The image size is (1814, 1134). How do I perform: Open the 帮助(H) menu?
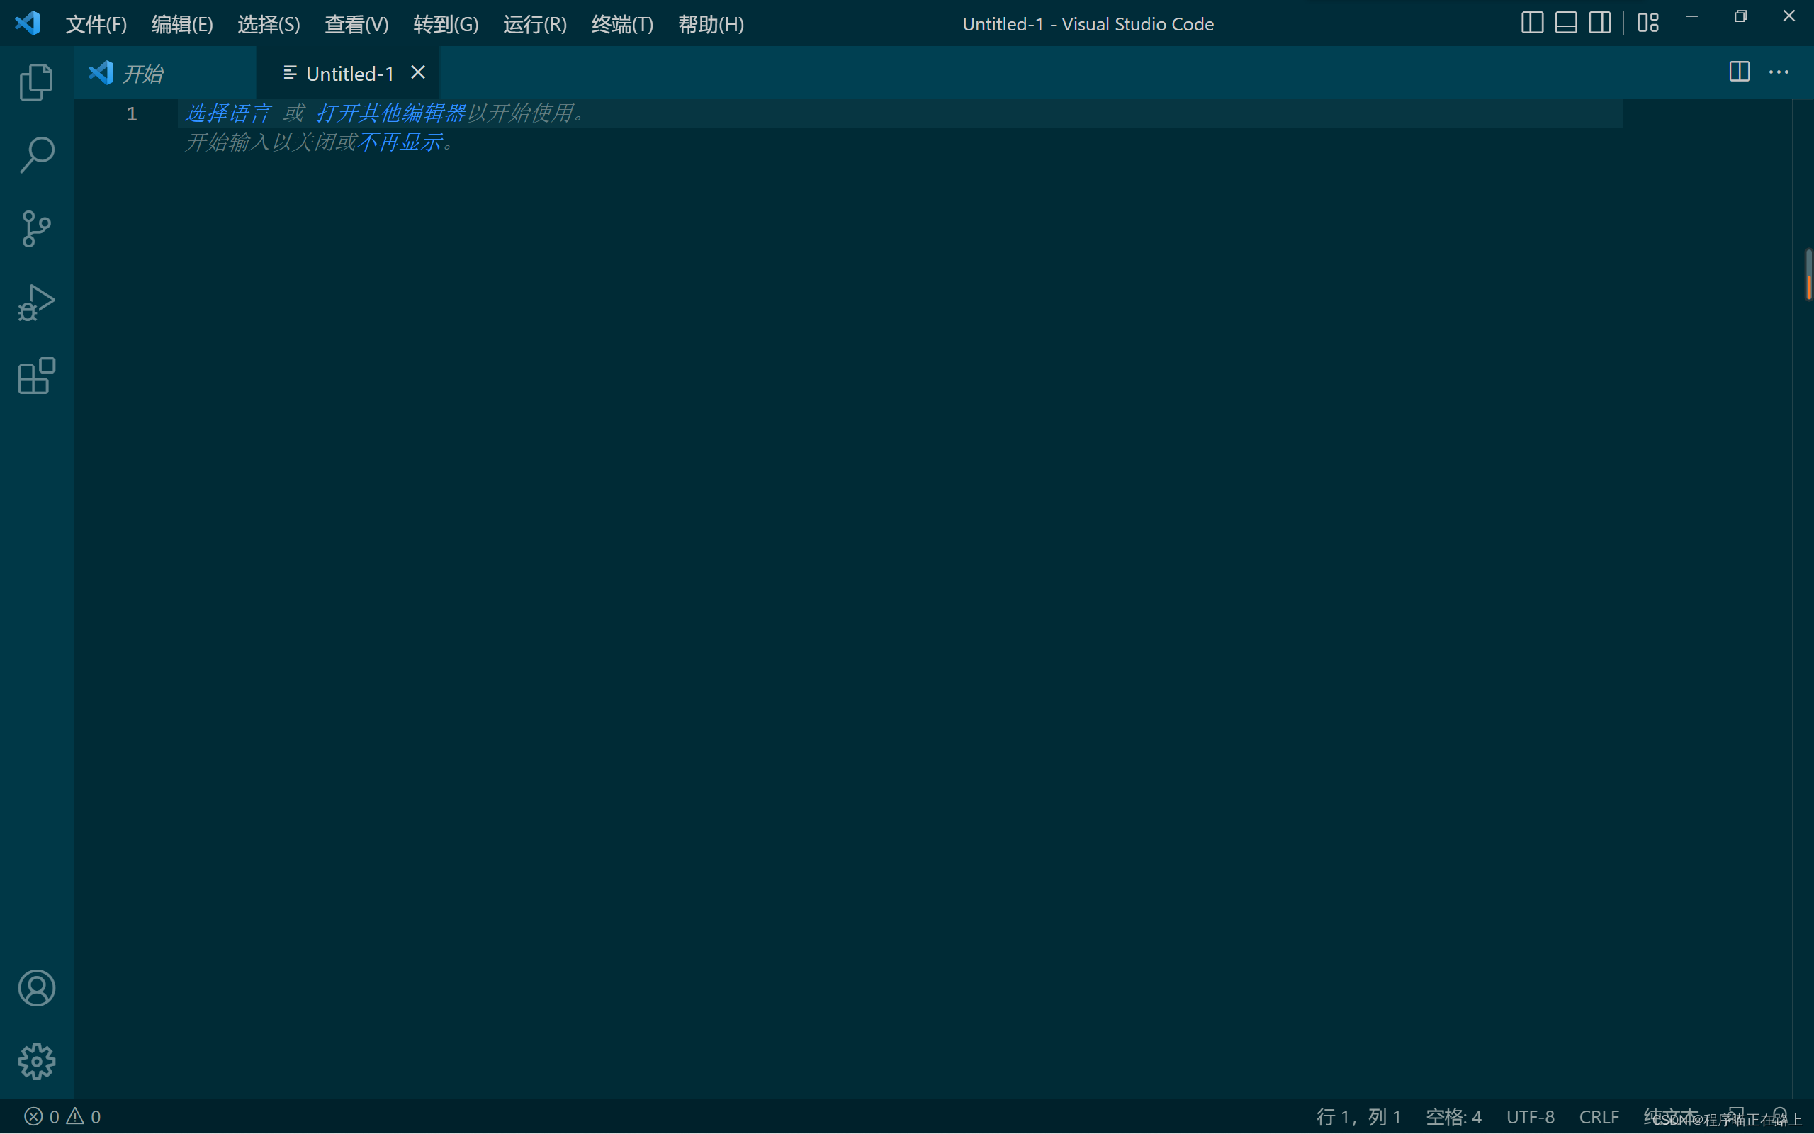pyautogui.click(x=711, y=24)
